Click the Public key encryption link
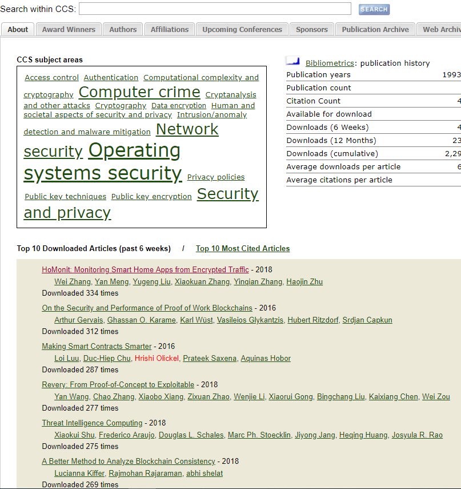The width and height of the screenshot is (461, 489). click(x=151, y=197)
